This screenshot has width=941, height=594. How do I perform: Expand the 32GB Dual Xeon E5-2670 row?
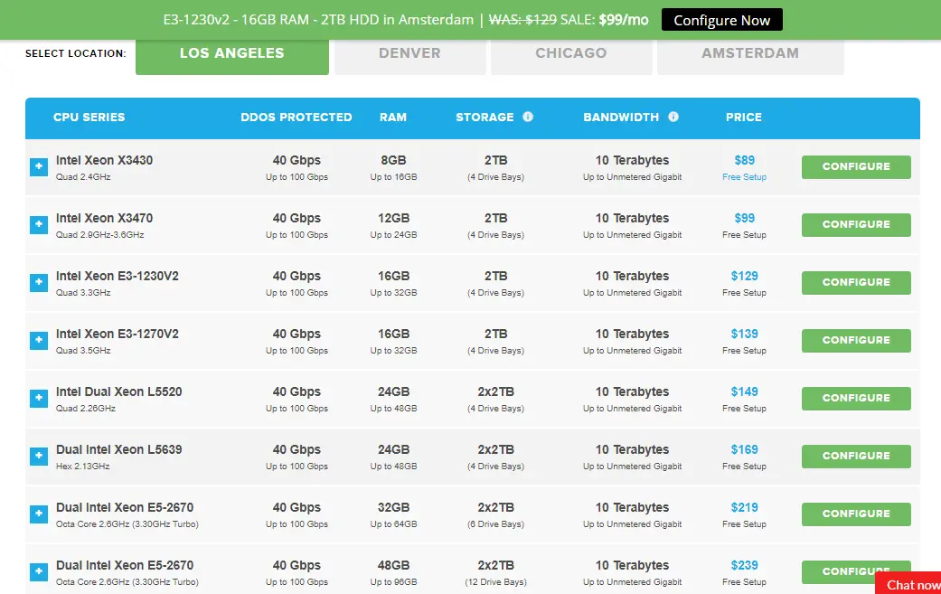point(39,514)
